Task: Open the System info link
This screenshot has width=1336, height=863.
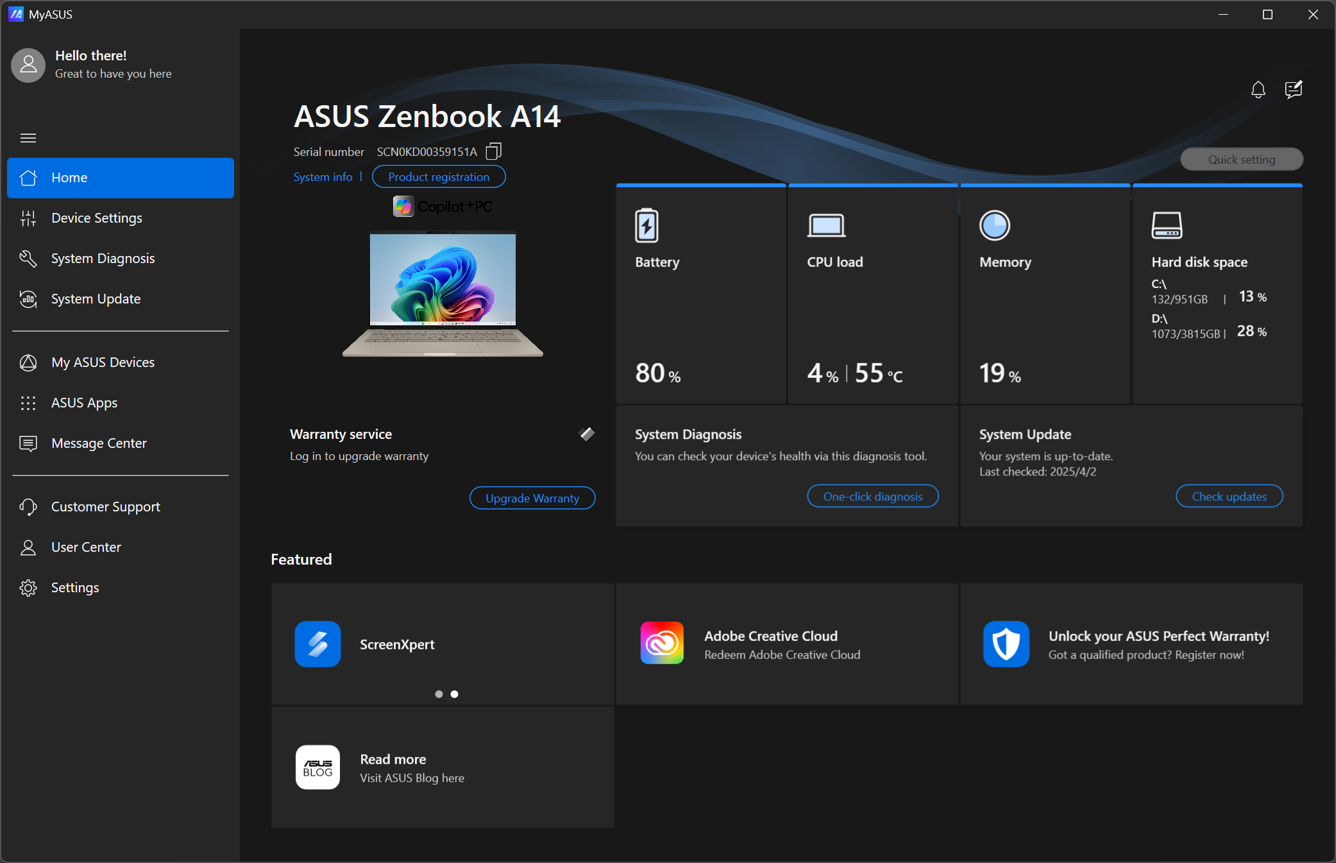Action: (323, 177)
